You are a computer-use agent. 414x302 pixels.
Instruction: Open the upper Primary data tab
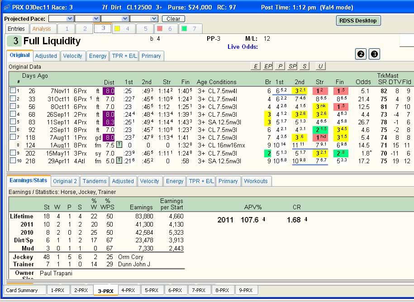[x=151, y=56]
